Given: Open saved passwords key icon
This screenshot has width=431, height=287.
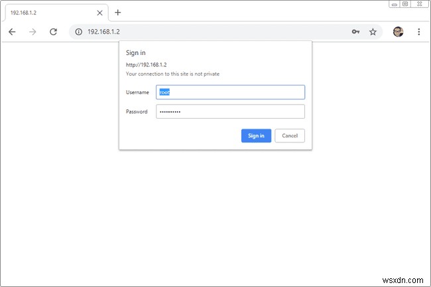Looking at the screenshot, I should [x=355, y=32].
